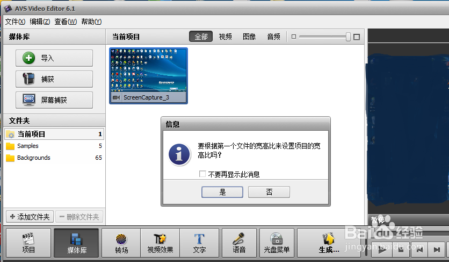Open the 语音 microphone section

[239, 243]
